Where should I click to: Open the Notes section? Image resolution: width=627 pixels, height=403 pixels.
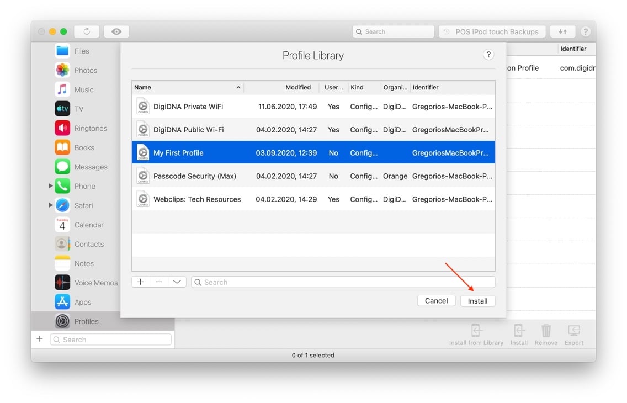83,263
